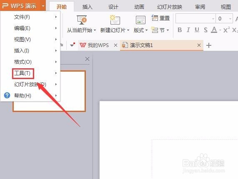Select the slide 1 thumbnail
238x179 pixels.
pyautogui.click(x=50, y=91)
